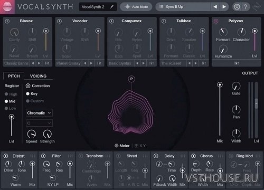Screen dimensions: 264x190
Task: Click the pitch correction Speed knob
Action: [x=32, y=134]
